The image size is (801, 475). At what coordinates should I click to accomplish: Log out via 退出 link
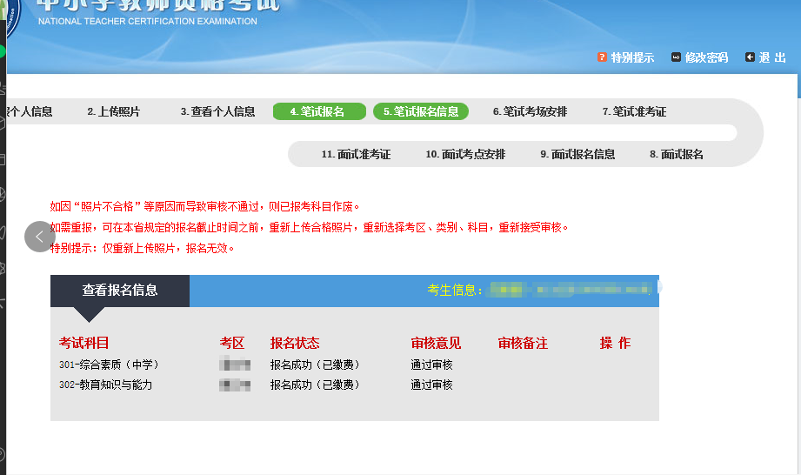772,57
